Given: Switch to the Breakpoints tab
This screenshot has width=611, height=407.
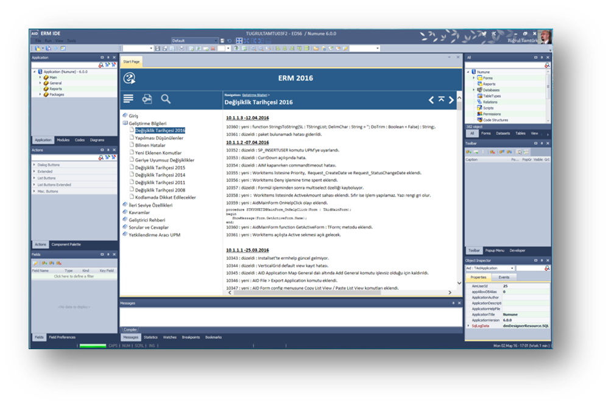Looking at the screenshot, I should tap(191, 337).
